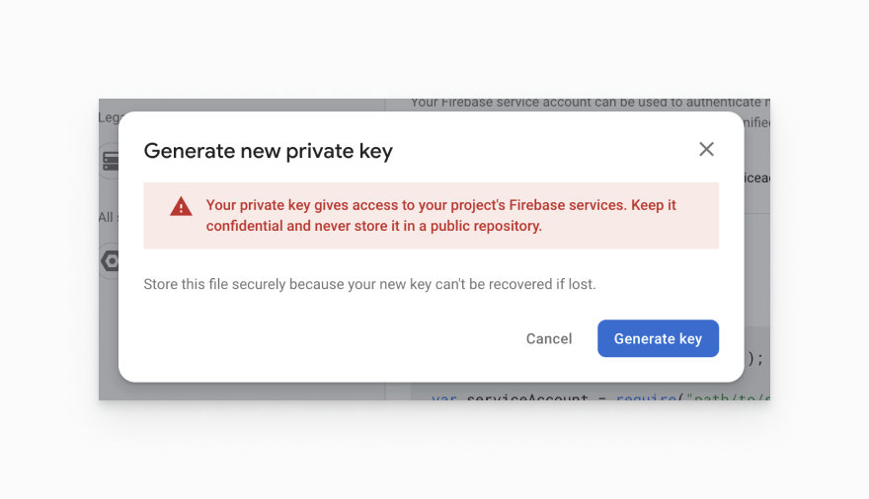Image resolution: width=869 pixels, height=499 pixels.
Task: Click the Generate key button
Action: coord(658,338)
